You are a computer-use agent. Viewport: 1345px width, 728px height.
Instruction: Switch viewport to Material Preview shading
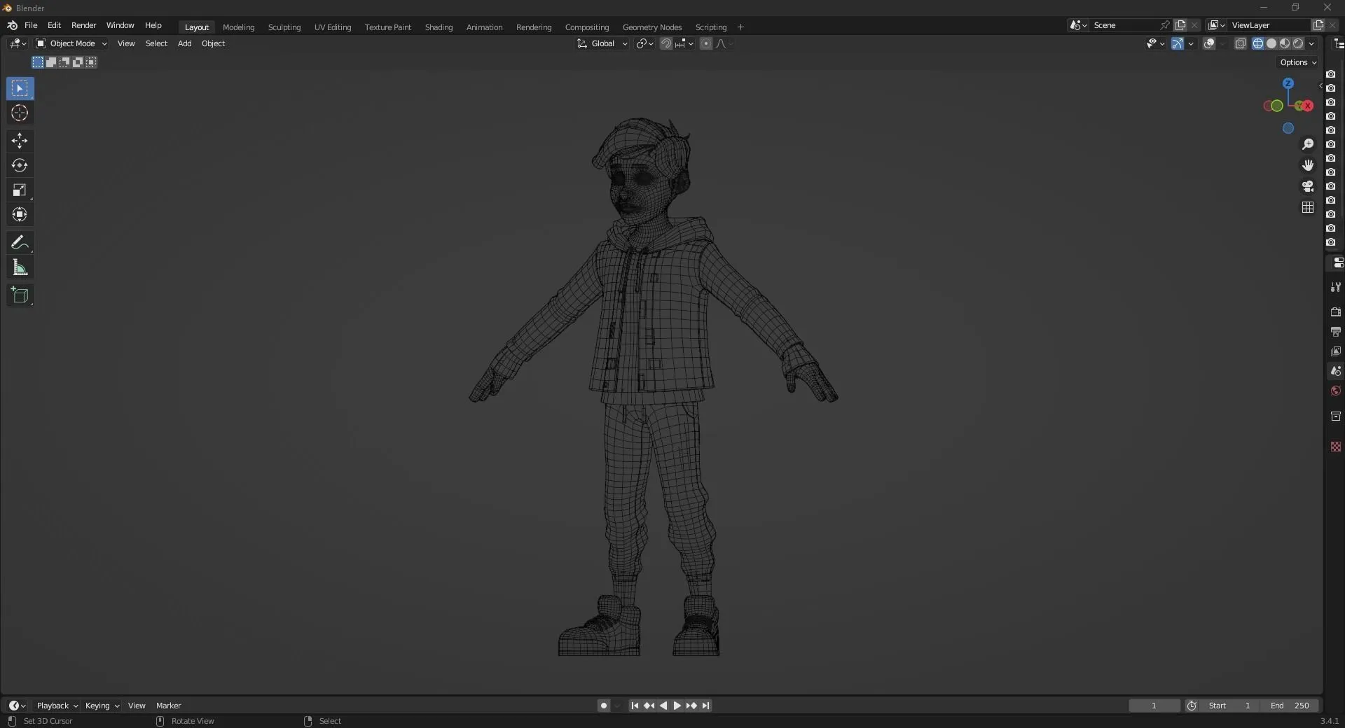coord(1284,43)
